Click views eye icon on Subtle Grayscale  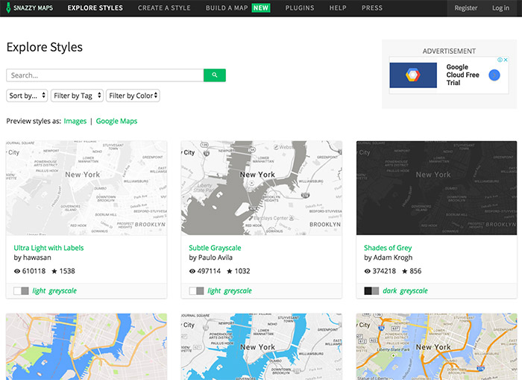pyautogui.click(x=192, y=271)
